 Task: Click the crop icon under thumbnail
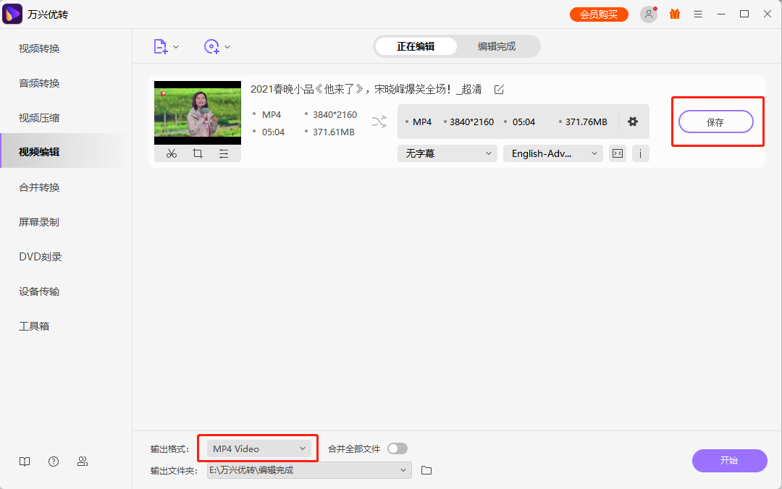198,153
